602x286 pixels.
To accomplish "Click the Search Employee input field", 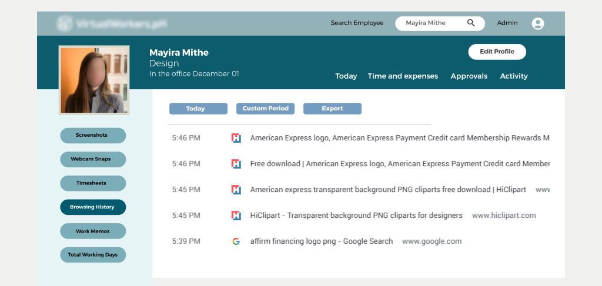I will coord(432,23).
